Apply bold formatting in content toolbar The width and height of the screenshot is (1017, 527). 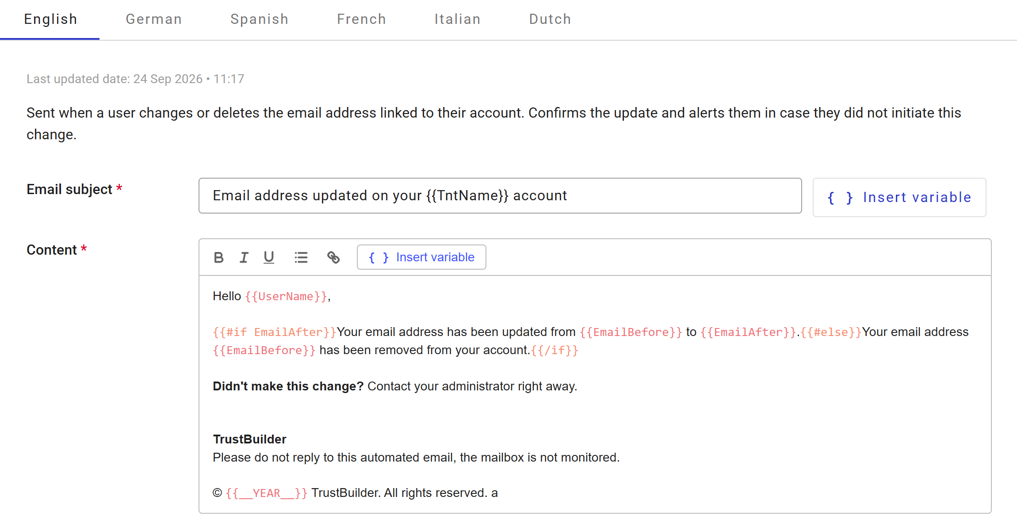218,257
